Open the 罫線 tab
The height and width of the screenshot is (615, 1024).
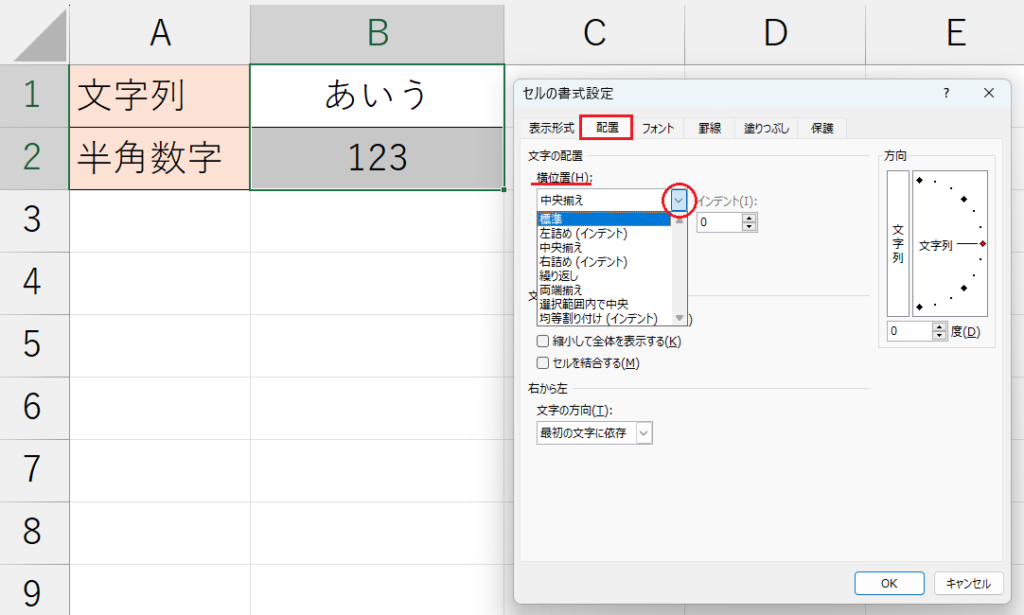click(710, 128)
